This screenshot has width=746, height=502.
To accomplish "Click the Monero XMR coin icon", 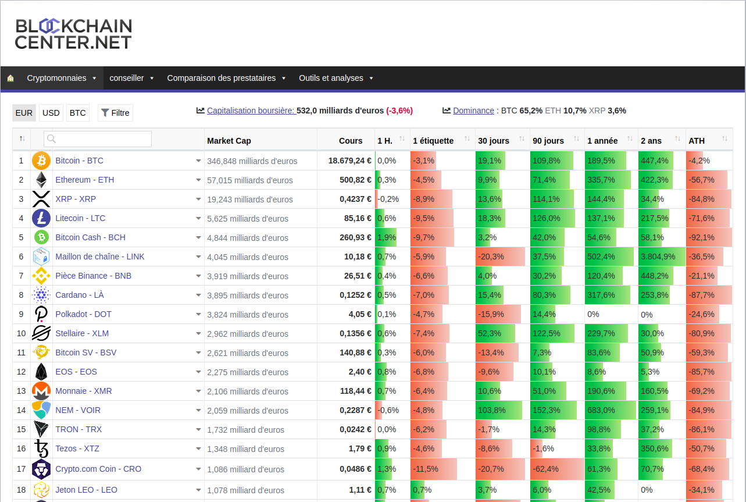I will click(x=41, y=390).
